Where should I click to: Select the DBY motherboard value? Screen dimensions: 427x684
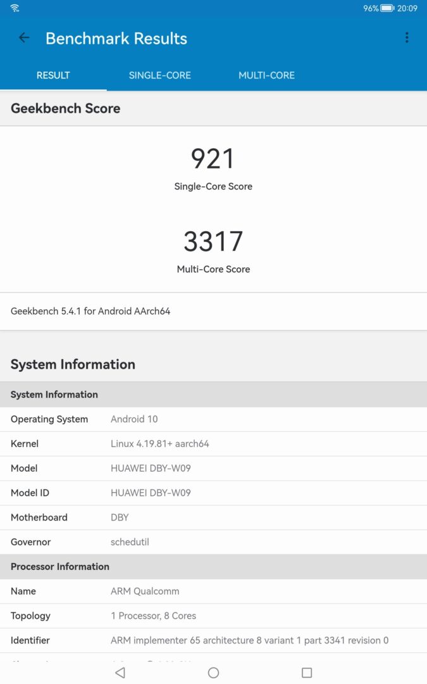pos(120,517)
